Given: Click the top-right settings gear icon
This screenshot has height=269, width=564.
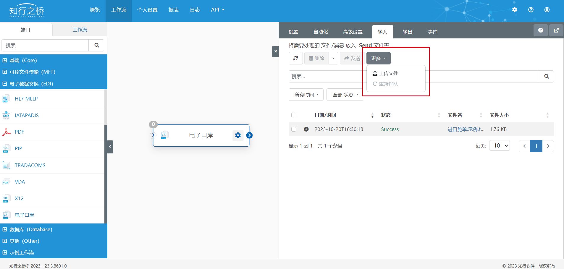Looking at the screenshot, I should [515, 10].
